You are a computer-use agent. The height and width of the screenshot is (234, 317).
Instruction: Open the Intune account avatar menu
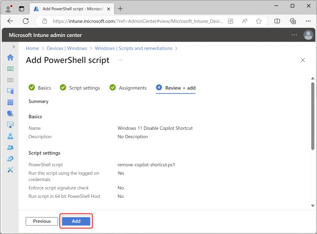[308, 35]
